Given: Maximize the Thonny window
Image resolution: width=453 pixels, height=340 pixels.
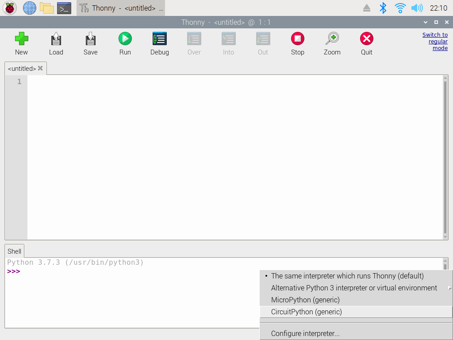Looking at the screenshot, I should 436,22.
